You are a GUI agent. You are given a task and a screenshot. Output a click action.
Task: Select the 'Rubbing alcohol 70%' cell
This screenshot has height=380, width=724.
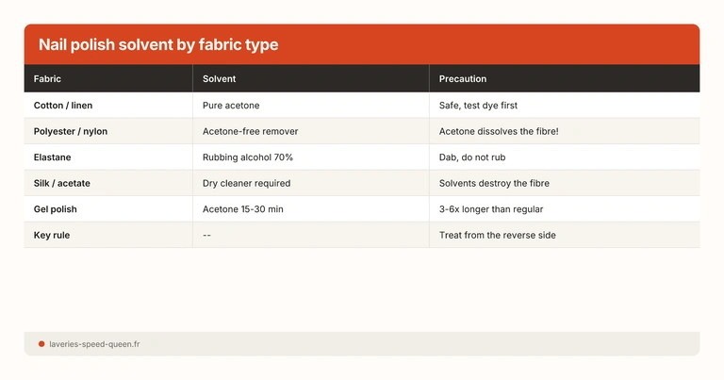[x=248, y=157]
